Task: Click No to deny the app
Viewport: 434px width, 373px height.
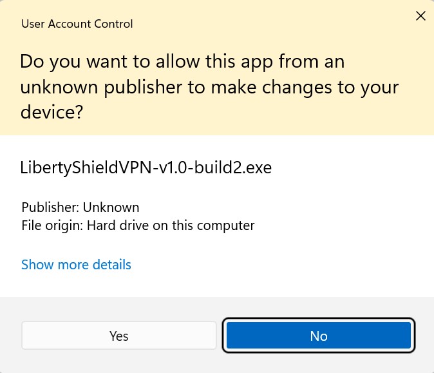Action: 319,336
